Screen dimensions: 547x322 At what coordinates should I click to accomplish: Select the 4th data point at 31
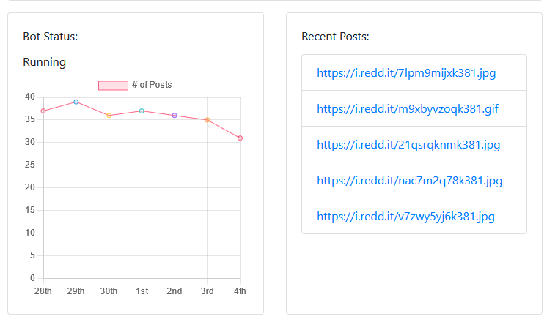[x=240, y=138]
